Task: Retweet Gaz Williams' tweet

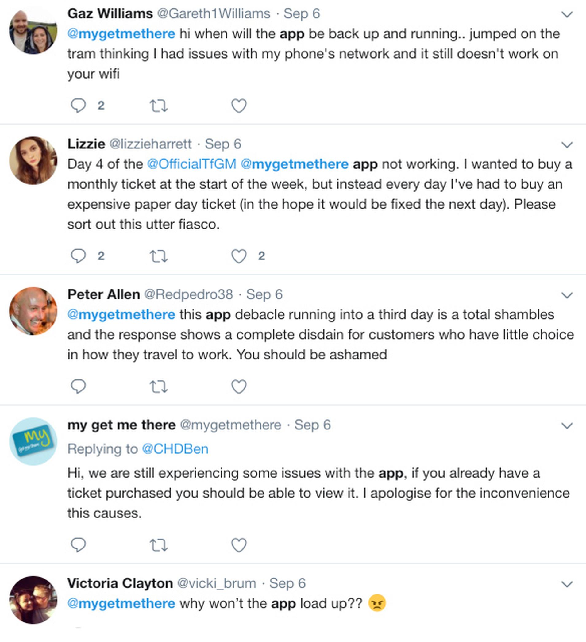Action: tap(159, 106)
